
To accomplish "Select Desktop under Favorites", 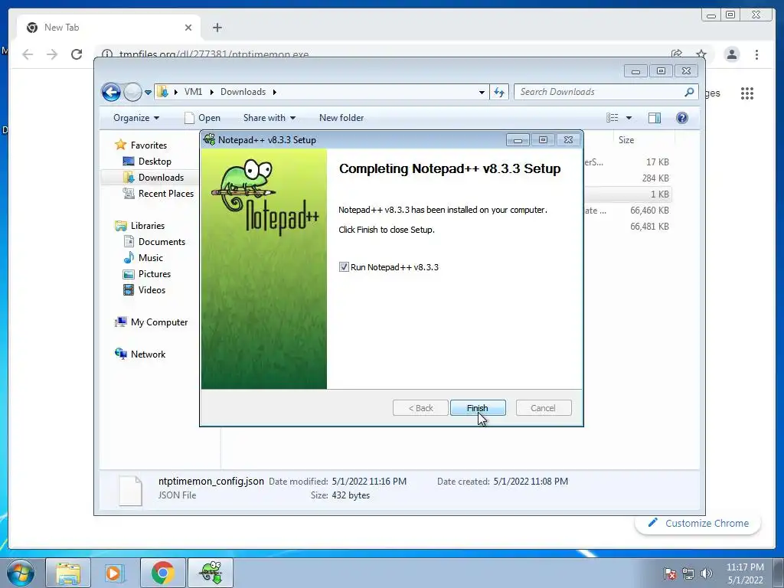I will [x=155, y=162].
